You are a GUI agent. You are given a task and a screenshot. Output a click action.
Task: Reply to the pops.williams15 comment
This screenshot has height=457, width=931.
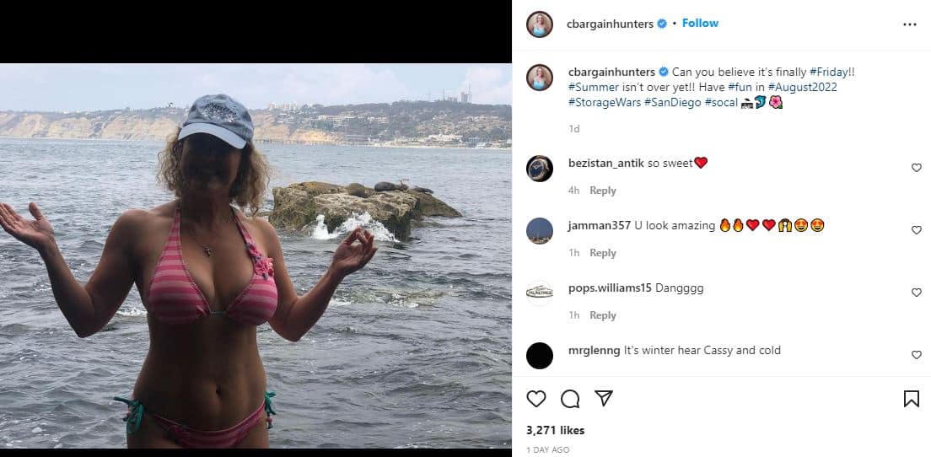pyautogui.click(x=603, y=315)
